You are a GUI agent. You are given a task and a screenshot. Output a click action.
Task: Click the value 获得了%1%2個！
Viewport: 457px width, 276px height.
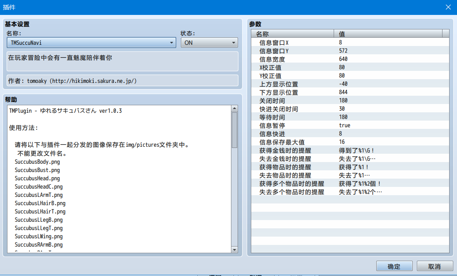pos(360,184)
